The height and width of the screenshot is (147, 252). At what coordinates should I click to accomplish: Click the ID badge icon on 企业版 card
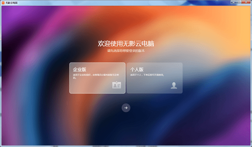[x=117, y=85]
